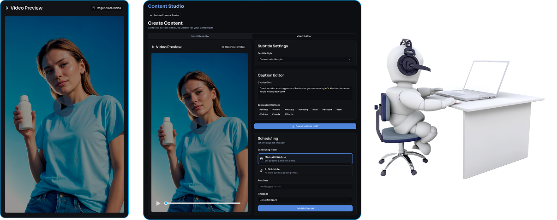Click the Publish Content button
Screen dimensions: 557x220
(x=305, y=208)
